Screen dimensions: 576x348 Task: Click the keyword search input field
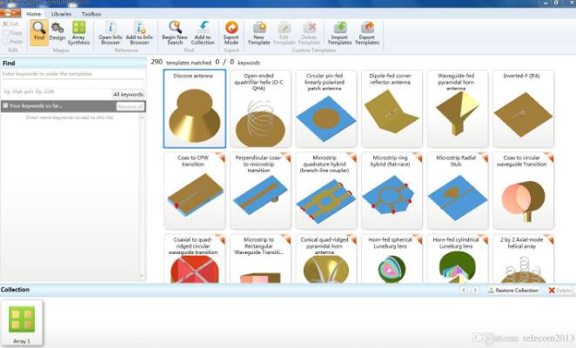point(72,84)
